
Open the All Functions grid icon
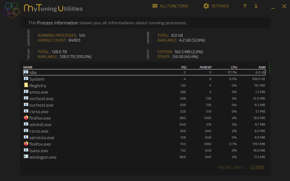click(x=155, y=6)
